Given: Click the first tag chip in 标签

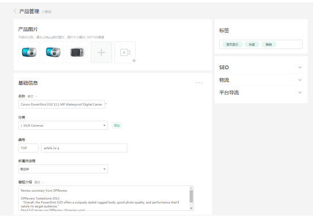Looking at the screenshot, I should (232, 44).
